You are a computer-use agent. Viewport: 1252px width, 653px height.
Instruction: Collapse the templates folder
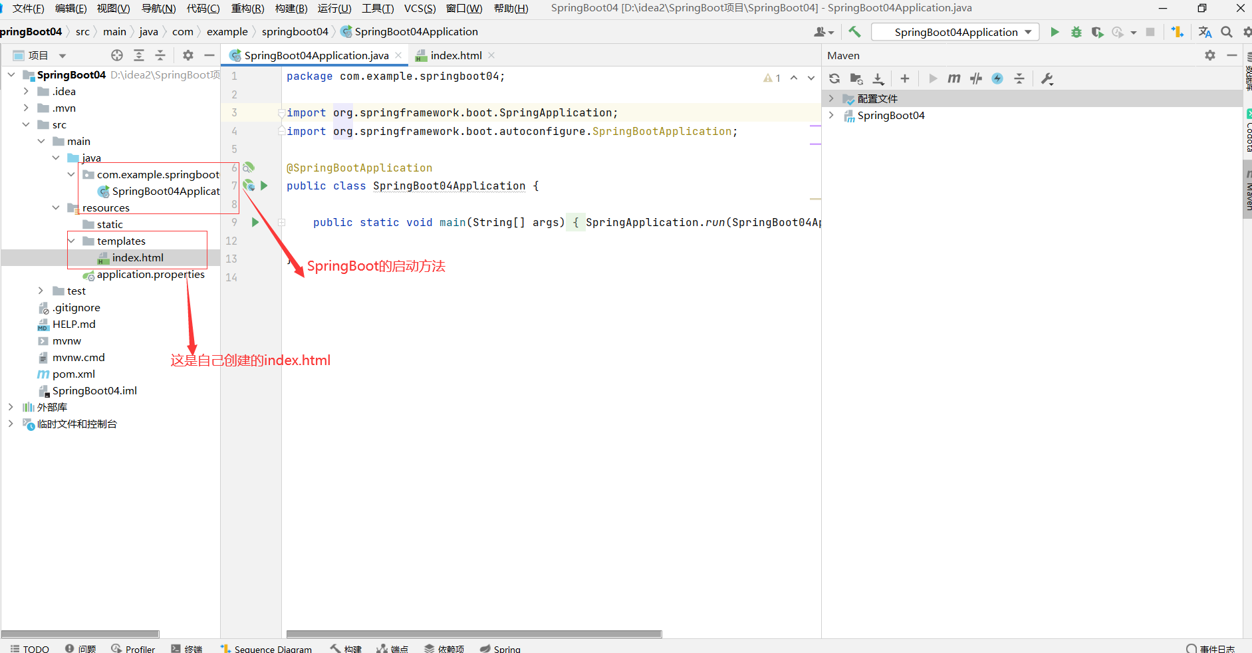[71, 241]
